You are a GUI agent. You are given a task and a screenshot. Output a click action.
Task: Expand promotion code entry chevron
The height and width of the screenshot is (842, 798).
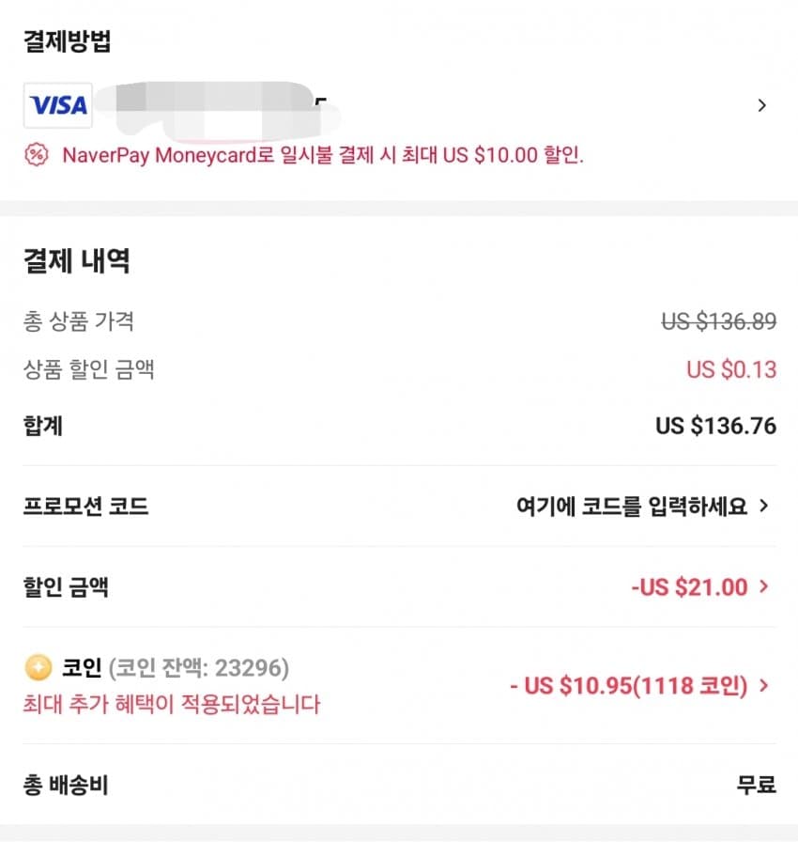(x=764, y=506)
